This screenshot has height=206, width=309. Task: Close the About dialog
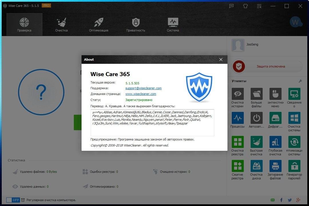pyautogui.click(x=221, y=60)
